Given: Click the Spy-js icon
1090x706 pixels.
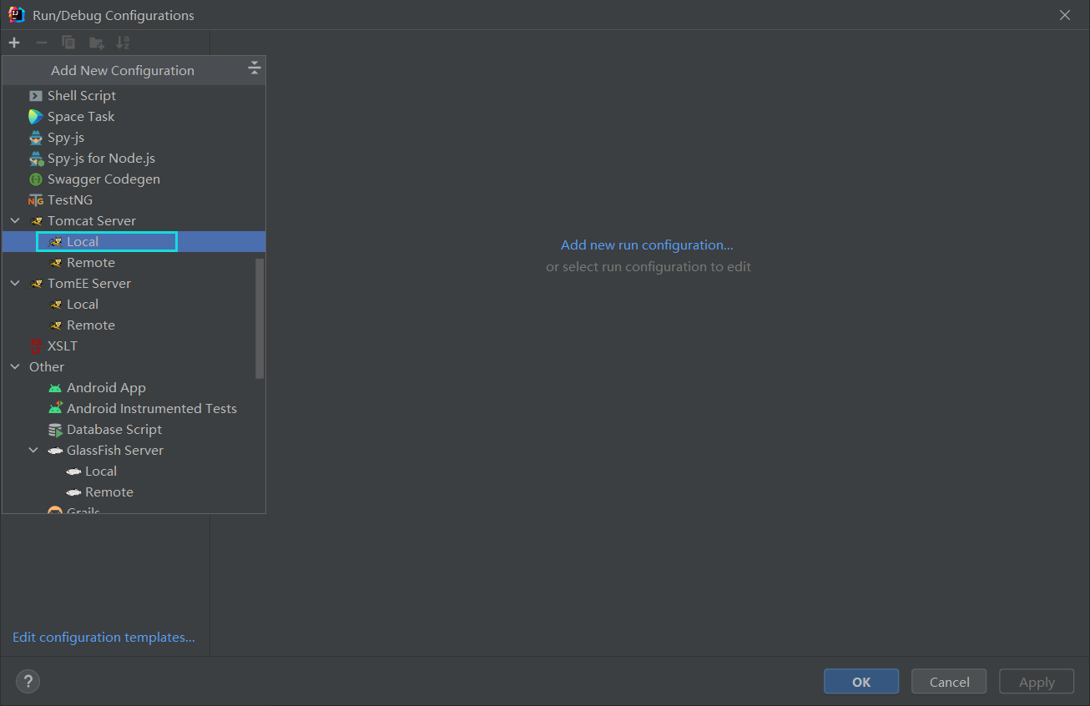Looking at the screenshot, I should 35,138.
